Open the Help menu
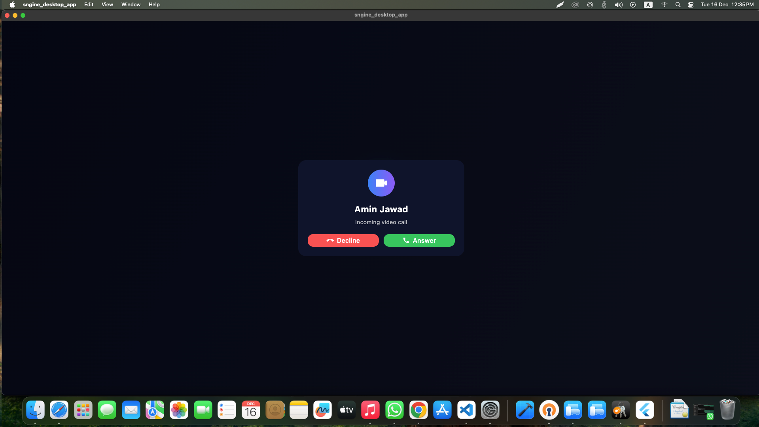 (154, 4)
